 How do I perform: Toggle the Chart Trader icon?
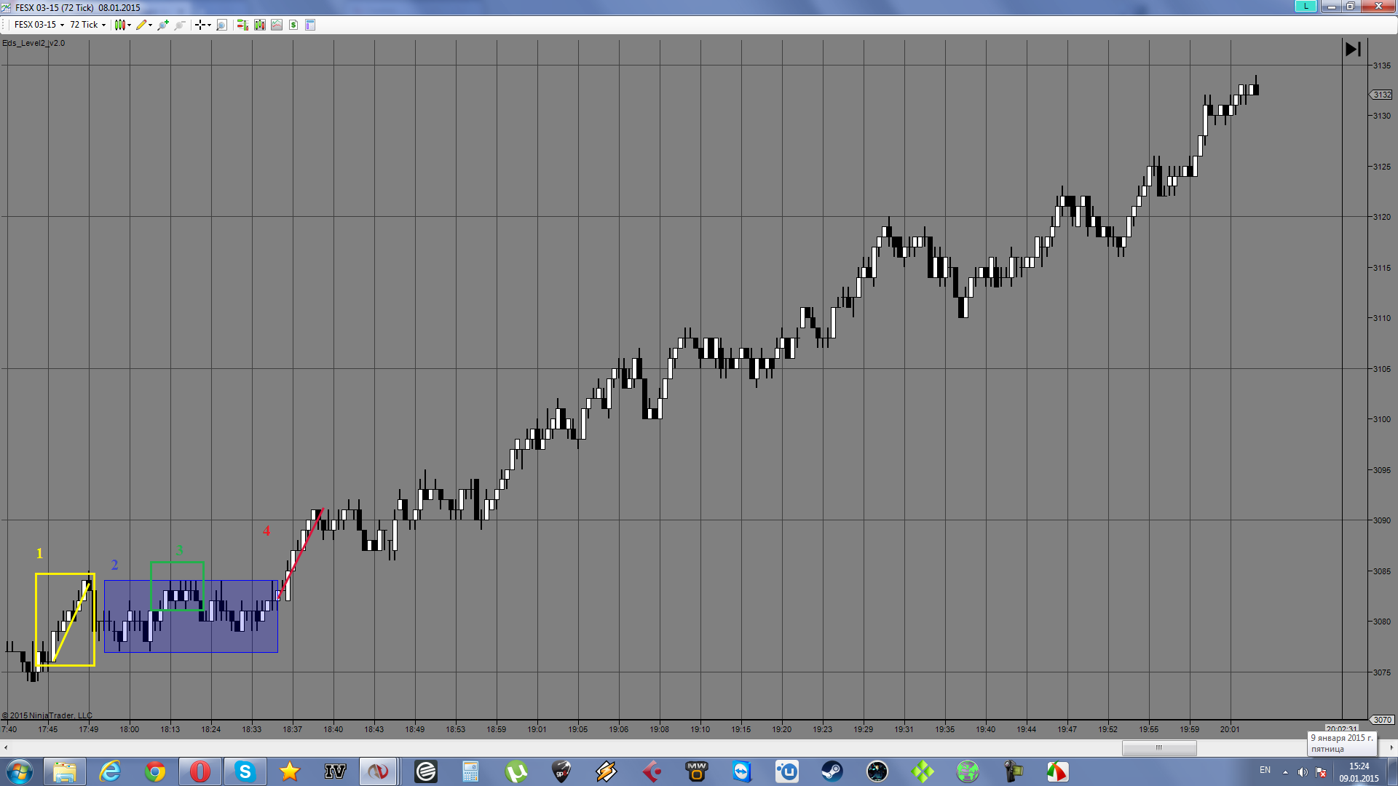click(242, 25)
